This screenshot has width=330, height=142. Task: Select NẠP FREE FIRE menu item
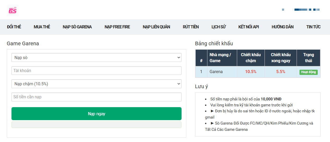pyautogui.click(x=117, y=27)
